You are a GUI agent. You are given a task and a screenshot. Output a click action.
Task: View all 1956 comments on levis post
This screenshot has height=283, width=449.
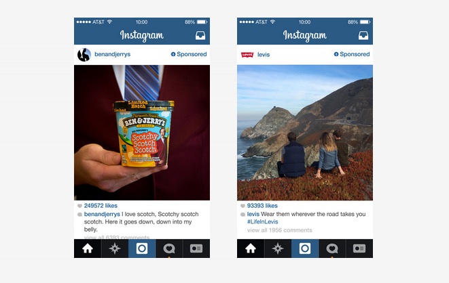coord(279,230)
